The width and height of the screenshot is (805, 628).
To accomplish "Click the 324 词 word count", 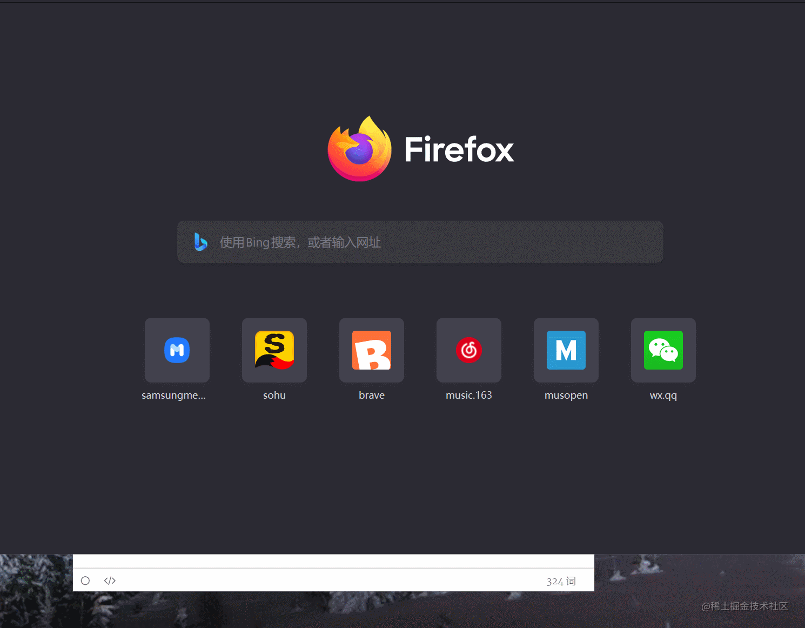I will [x=561, y=581].
